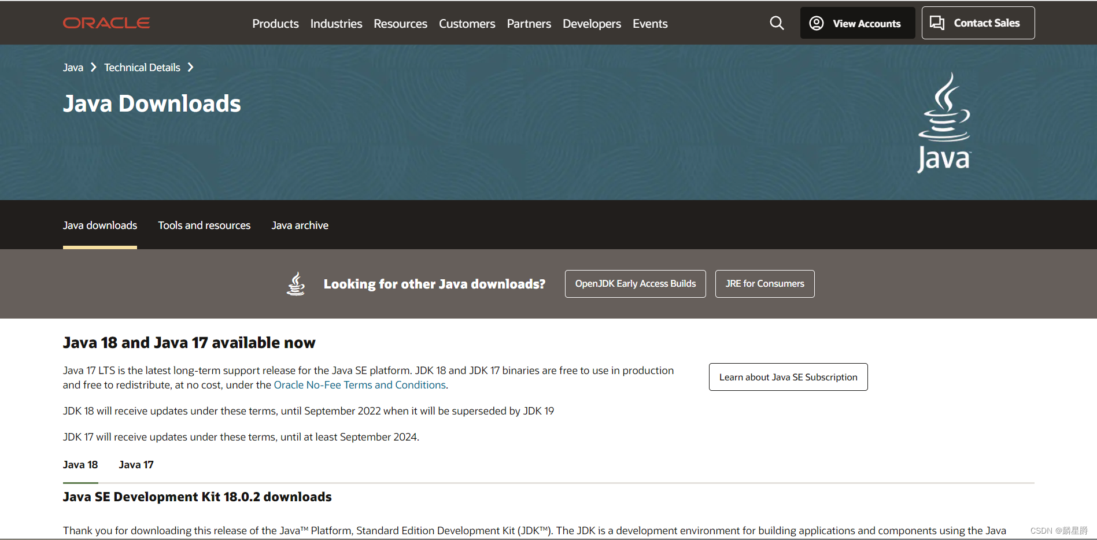The width and height of the screenshot is (1097, 540).
Task: Switch to Java archive tab
Action: click(300, 225)
